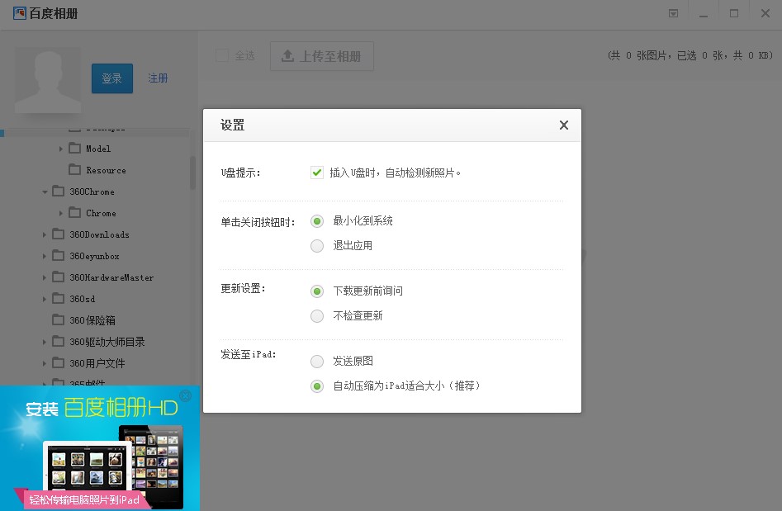
Task: Toggle the 全选 checkbox
Action: pos(222,56)
